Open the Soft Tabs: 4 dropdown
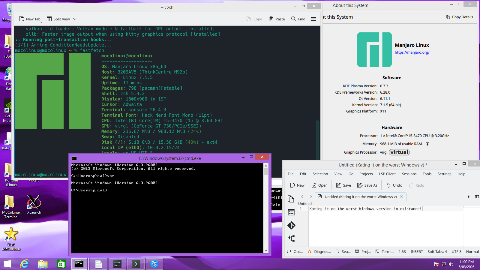The image size is (480, 270). tap(437, 252)
